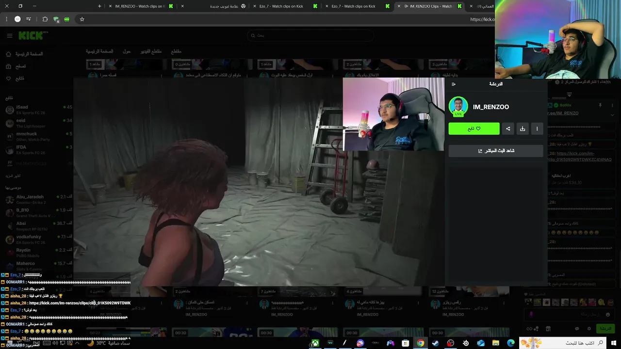Bookmark this page with the star icon
The width and height of the screenshot is (621, 349).
[82, 19]
